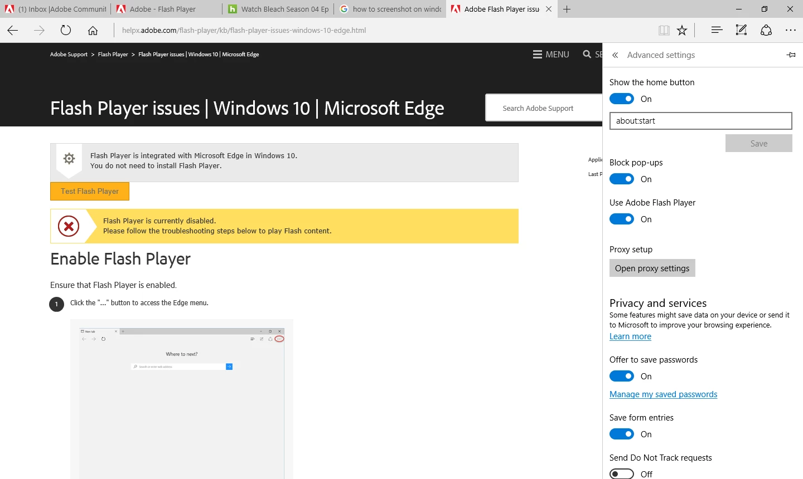The image size is (803, 479).
Task: Click the about:start home page field
Action: click(x=700, y=121)
